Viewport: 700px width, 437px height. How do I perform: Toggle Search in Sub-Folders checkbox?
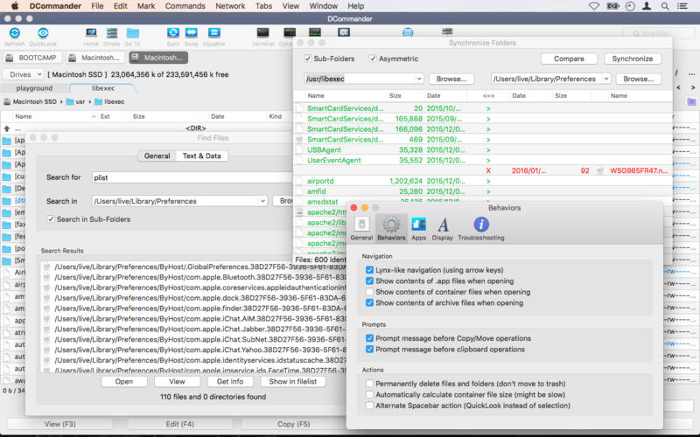51,218
